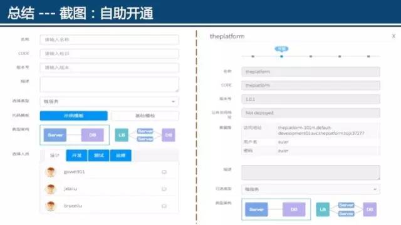Select the Server–DB architecture in theplatform panel
The image size is (401, 225).
pyautogui.click(x=276, y=209)
